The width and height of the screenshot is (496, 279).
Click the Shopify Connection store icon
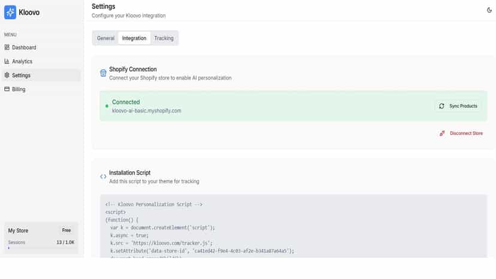click(103, 73)
